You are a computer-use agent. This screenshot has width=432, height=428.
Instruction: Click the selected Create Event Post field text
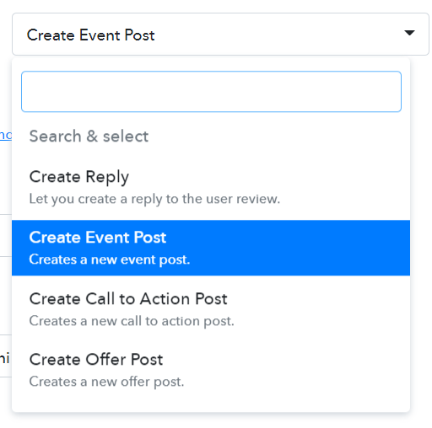coord(90,35)
